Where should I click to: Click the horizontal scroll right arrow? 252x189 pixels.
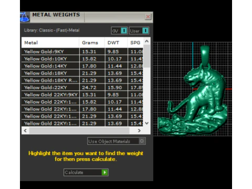pyautogui.click(x=139, y=131)
